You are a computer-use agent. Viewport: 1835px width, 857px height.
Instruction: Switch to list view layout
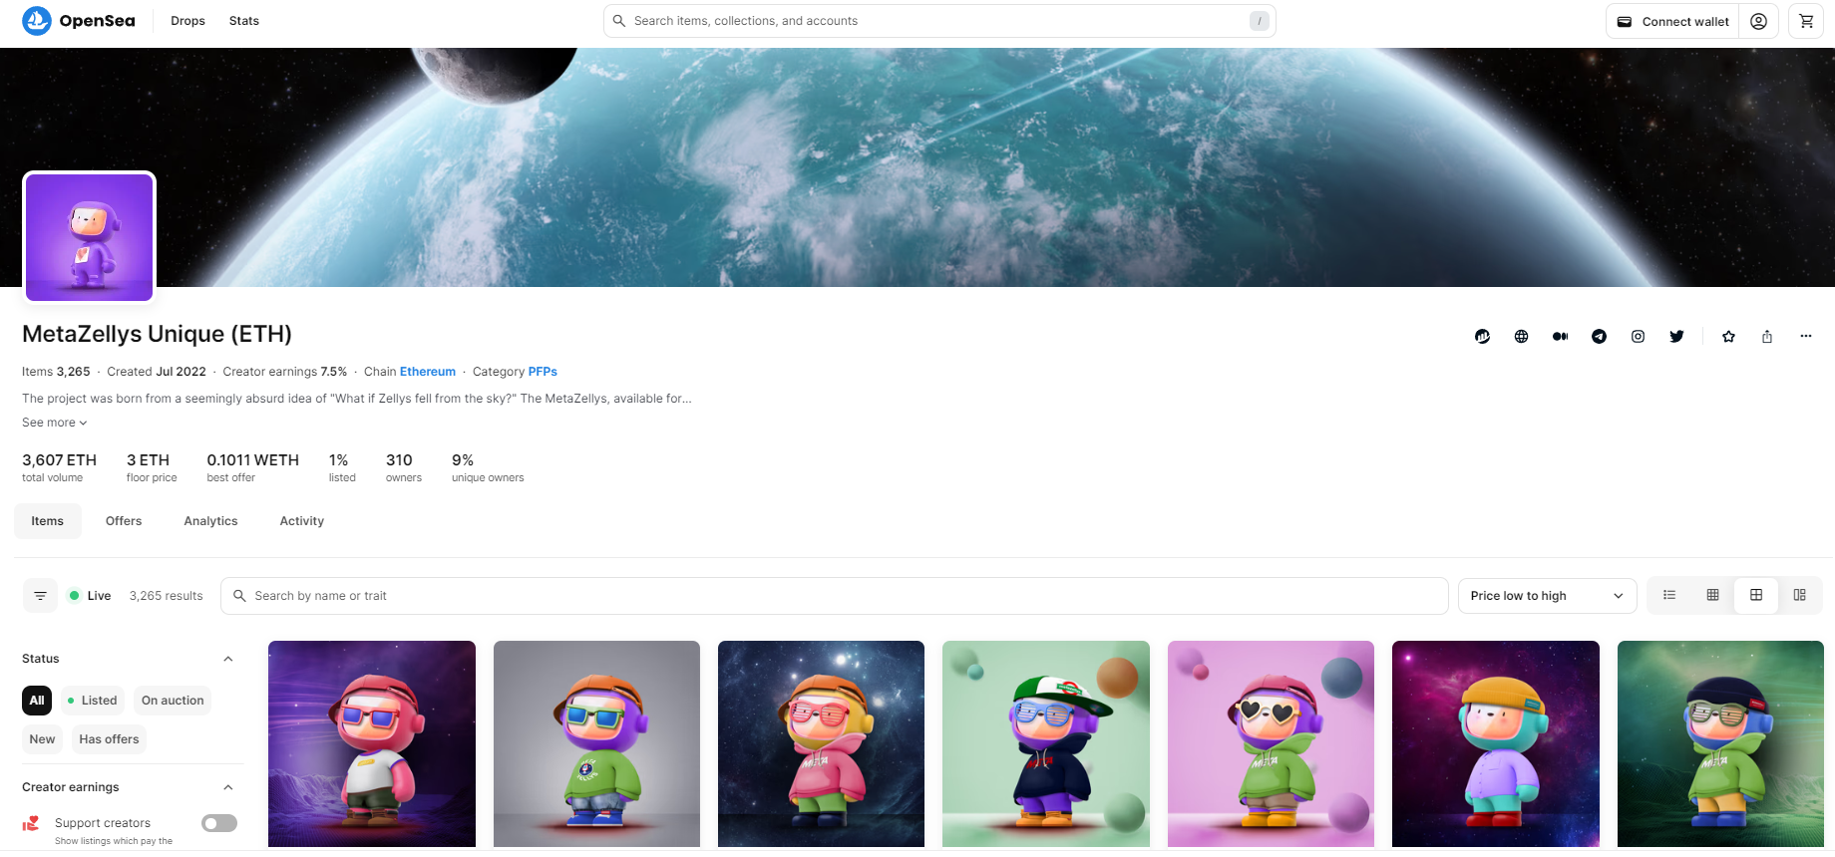[1669, 595]
